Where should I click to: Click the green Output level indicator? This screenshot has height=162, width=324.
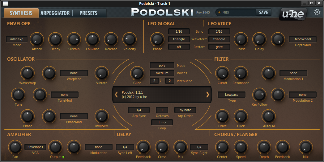(63, 157)
